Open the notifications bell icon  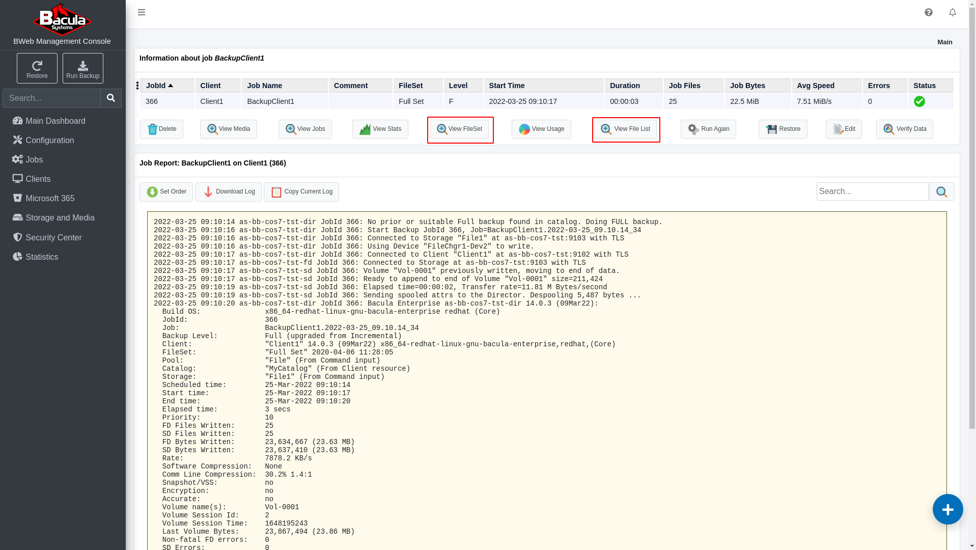click(x=953, y=12)
